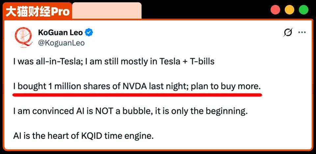Select the 大猫财经Pro tab label

click(38, 11)
